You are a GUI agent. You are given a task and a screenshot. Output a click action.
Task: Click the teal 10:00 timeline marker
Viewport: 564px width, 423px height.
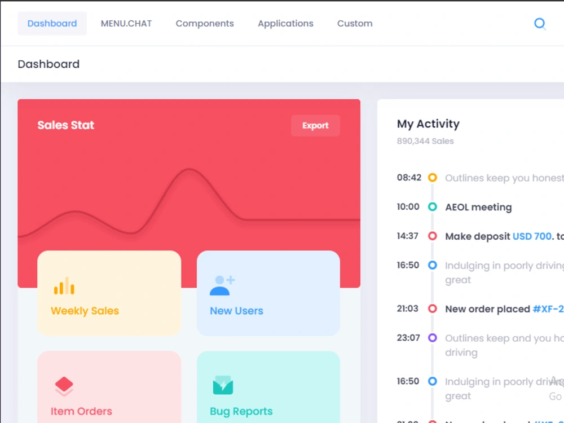[433, 206]
